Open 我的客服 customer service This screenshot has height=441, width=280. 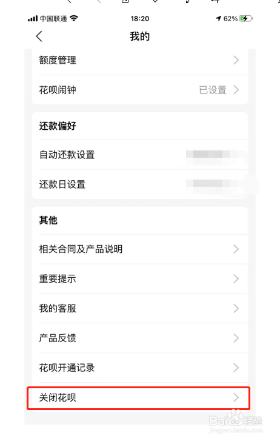point(140,309)
